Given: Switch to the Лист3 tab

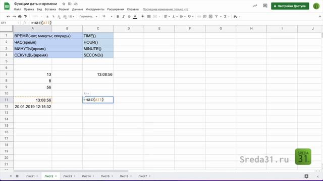Looking at the screenshot, I should (69, 176).
